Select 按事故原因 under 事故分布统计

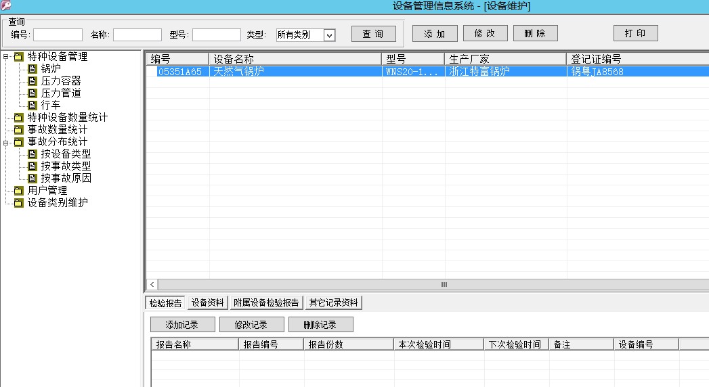click(x=66, y=179)
